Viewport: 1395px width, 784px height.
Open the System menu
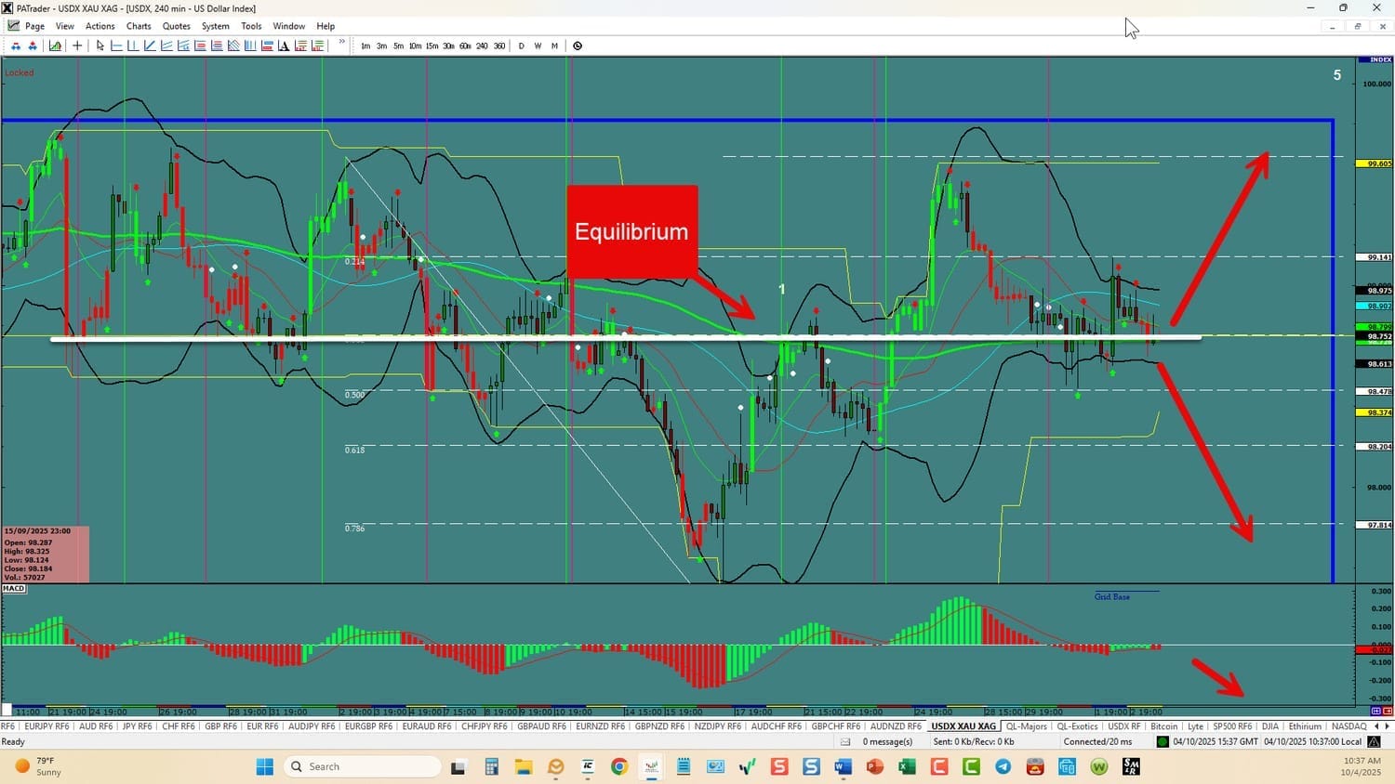click(x=216, y=26)
